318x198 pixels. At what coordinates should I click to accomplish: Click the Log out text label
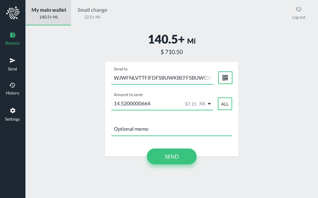299,17
